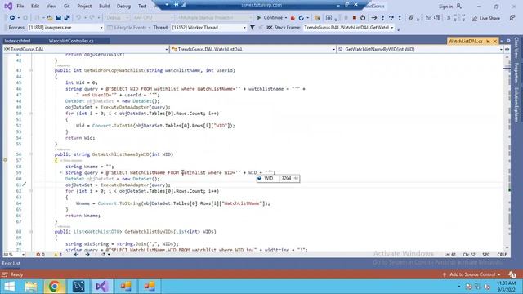Viewport: 523px width, 294px height.
Task: Open the File menu
Action: tap(20, 6)
